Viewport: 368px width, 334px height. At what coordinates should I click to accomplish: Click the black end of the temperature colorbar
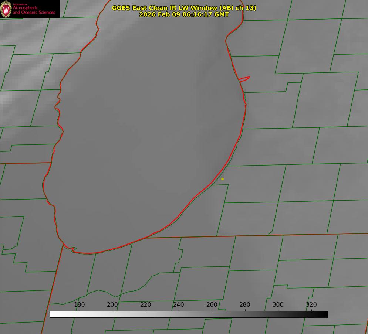(x=325, y=314)
